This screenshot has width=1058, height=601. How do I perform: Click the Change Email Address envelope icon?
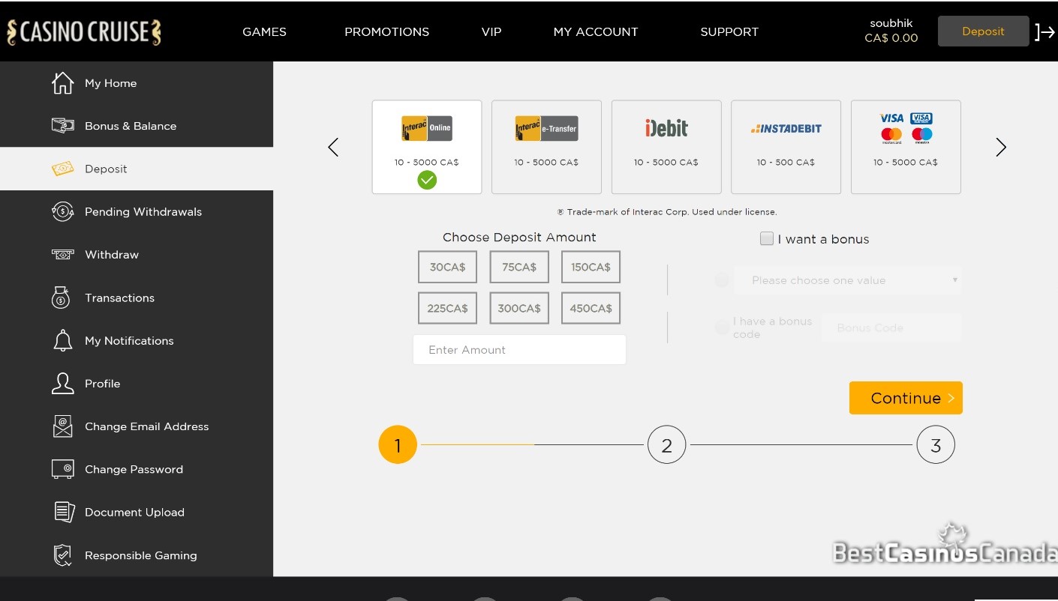tap(63, 426)
